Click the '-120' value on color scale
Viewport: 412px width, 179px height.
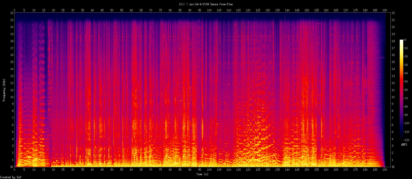406,140
